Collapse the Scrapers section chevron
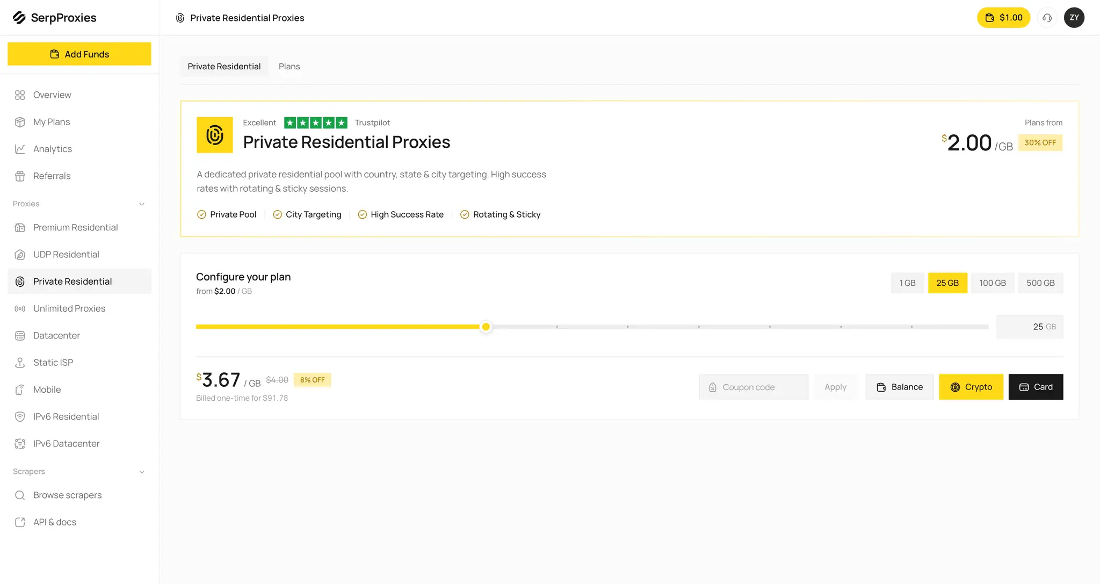This screenshot has height=584, width=1100. click(142, 472)
